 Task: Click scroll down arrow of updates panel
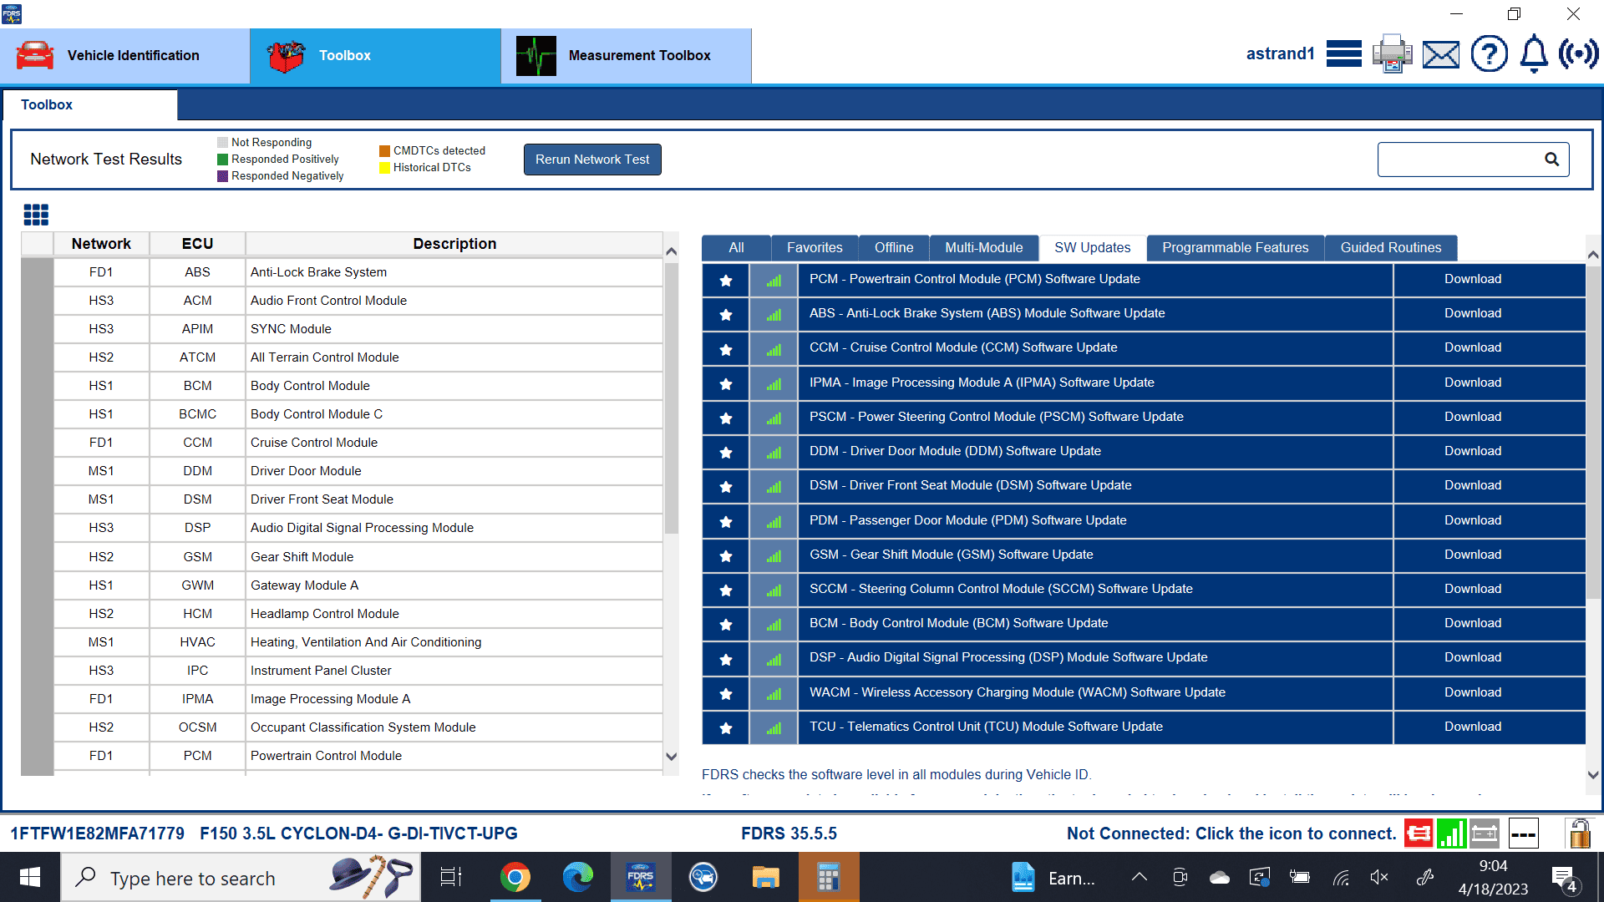(1593, 775)
